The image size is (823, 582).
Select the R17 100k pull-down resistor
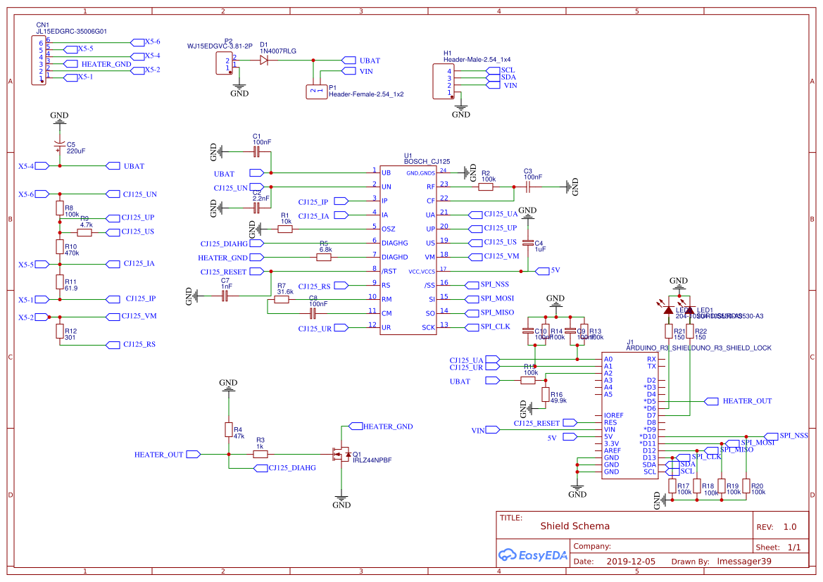tap(672, 486)
